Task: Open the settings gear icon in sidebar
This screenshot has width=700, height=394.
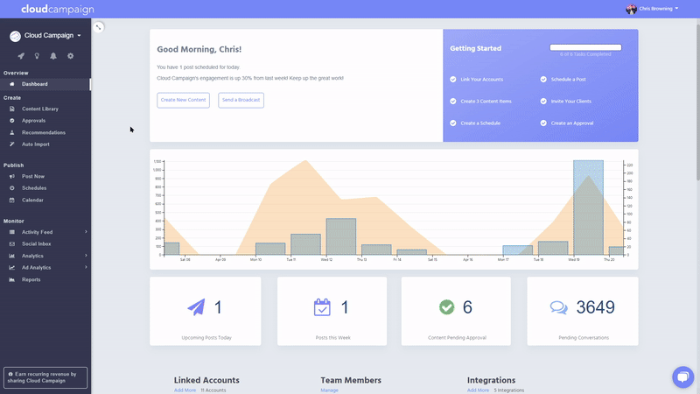Action: pos(71,56)
